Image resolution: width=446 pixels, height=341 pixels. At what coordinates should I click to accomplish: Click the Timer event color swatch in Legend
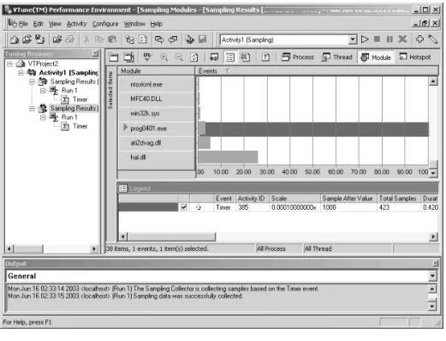point(148,207)
